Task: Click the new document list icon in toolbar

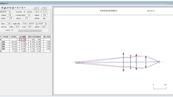Action: pyautogui.click(x=2, y=8)
